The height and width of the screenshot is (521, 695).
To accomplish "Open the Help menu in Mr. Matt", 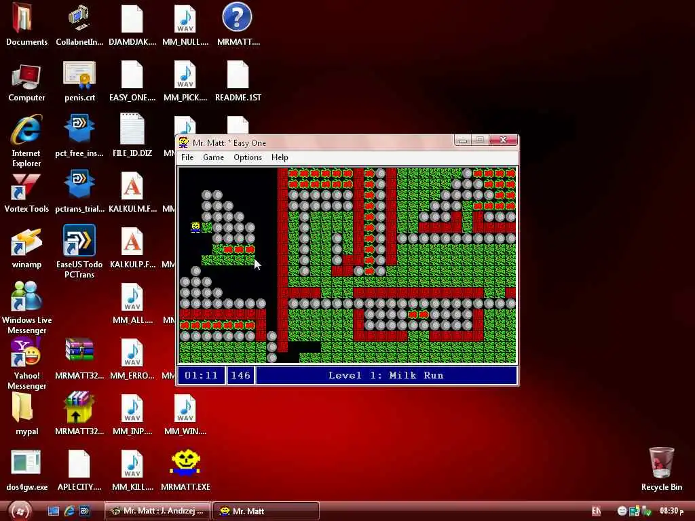I will 279,157.
